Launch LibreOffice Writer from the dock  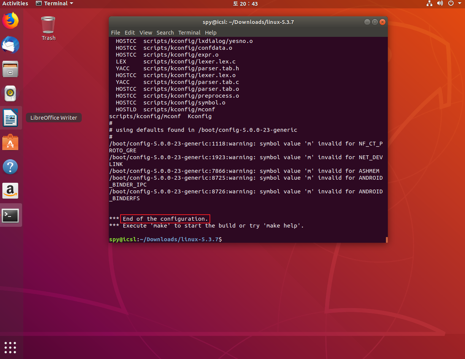pos(11,118)
